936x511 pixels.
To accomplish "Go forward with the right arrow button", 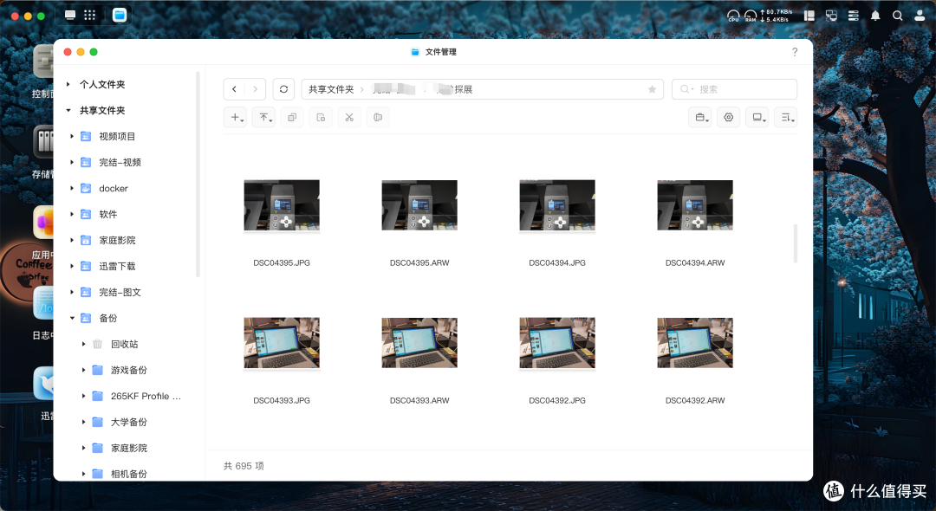I will coord(256,89).
